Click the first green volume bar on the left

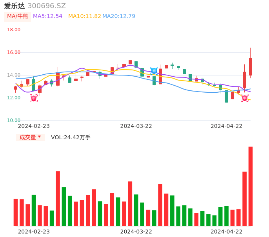[34, 210]
